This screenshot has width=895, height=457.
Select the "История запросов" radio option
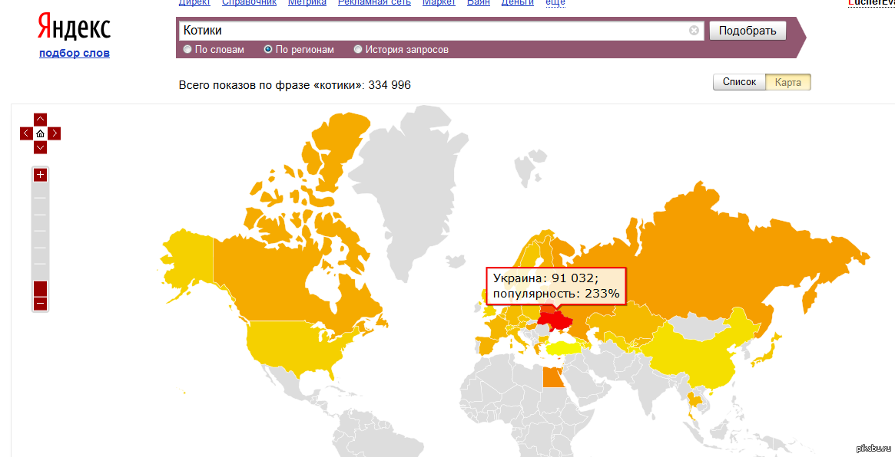point(358,50)
